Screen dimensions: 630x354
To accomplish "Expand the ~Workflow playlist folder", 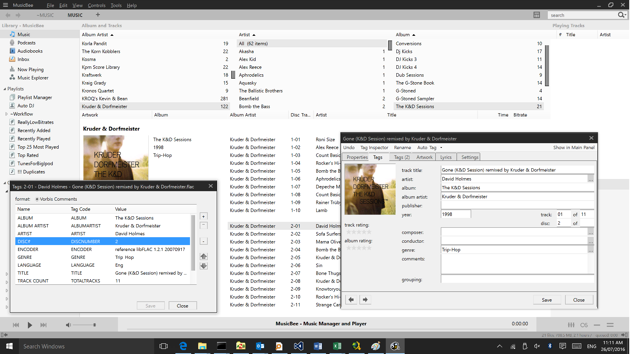I will [x=6, y=114].
